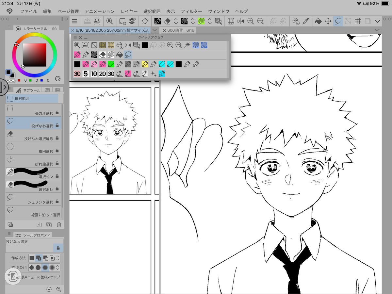This screenshot has height=294, width=392.
Task: Click the deselect icon in command bar
Action: tap(348, 21)
